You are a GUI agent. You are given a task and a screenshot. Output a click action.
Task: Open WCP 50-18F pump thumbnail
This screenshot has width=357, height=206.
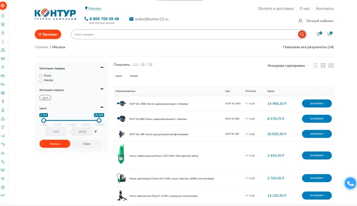pos(121,134)
